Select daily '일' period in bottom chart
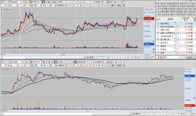 click(44, 62)
